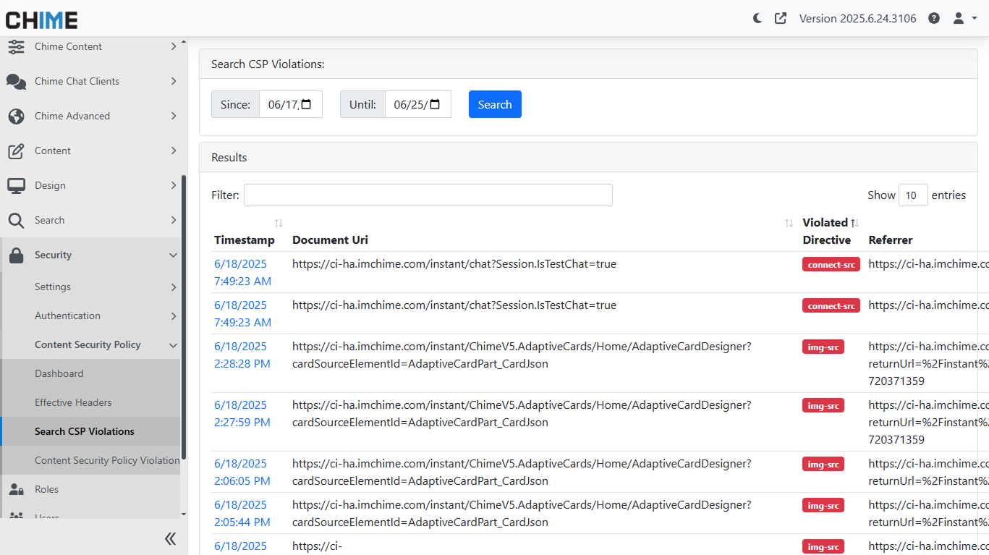The height and width of the screenshot is (555, 989).
Task: Open the 6/18/2025 2:27:59 PM timestamp link
Action: tap(242, 413)
